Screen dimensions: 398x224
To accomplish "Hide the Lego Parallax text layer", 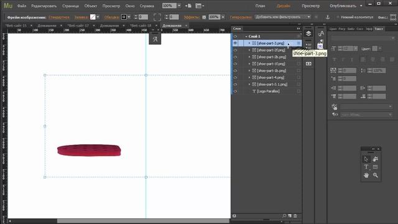I will click(x=235, y=91).
